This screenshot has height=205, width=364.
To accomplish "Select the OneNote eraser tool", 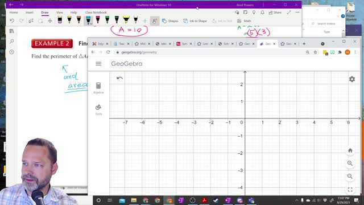I will (x=60, y=20).
